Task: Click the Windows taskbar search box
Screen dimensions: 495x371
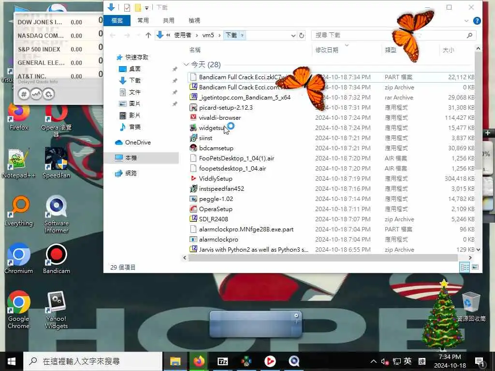Action: (93, 361)
